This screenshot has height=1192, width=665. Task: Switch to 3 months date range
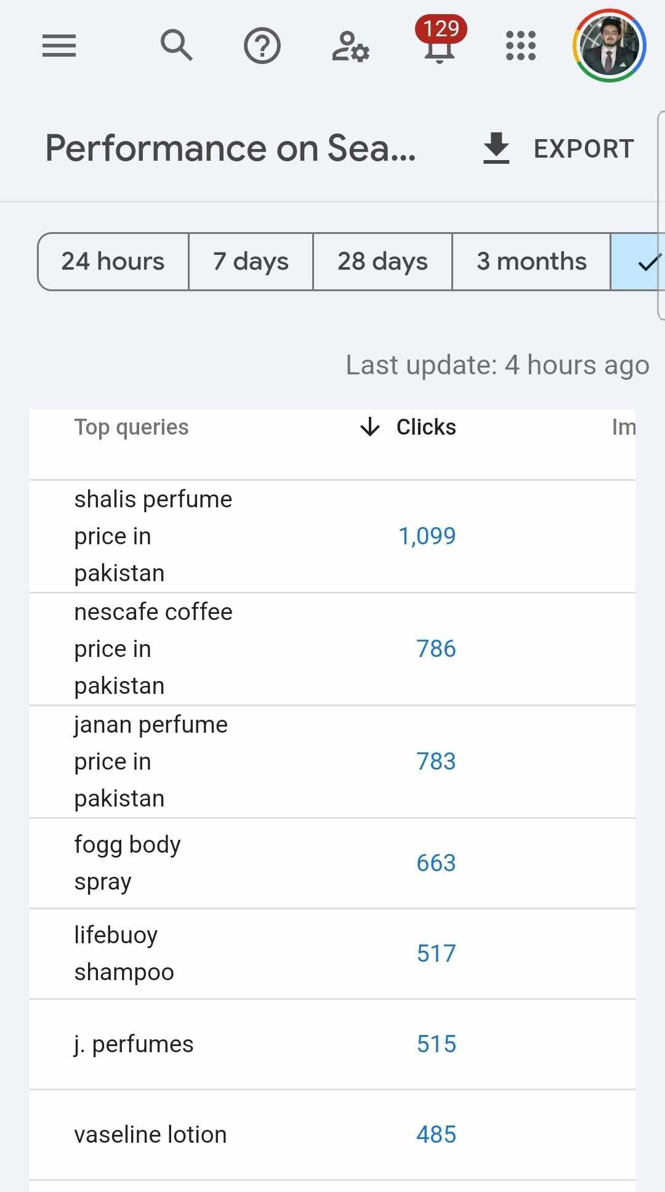tap(531, 262)
